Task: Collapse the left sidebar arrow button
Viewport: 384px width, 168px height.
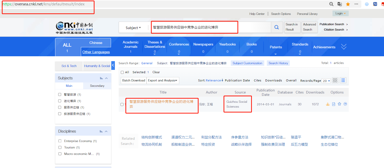Action: coord(113,65)
